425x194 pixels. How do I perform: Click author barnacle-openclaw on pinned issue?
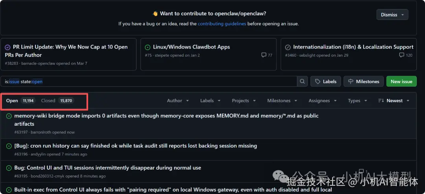tap(38, 64)
